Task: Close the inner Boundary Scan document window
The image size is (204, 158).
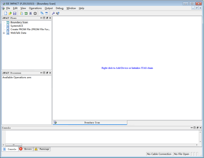Action: 200,8
